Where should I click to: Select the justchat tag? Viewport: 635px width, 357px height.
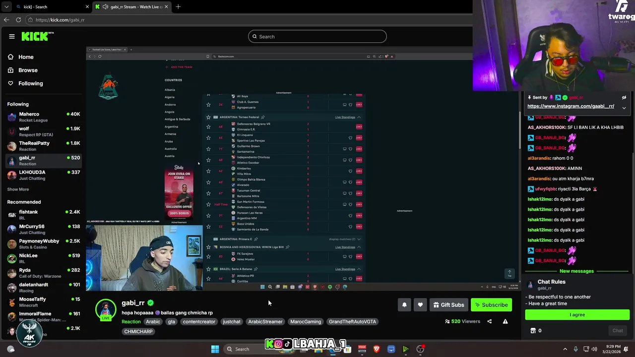[x=232, y=322]
